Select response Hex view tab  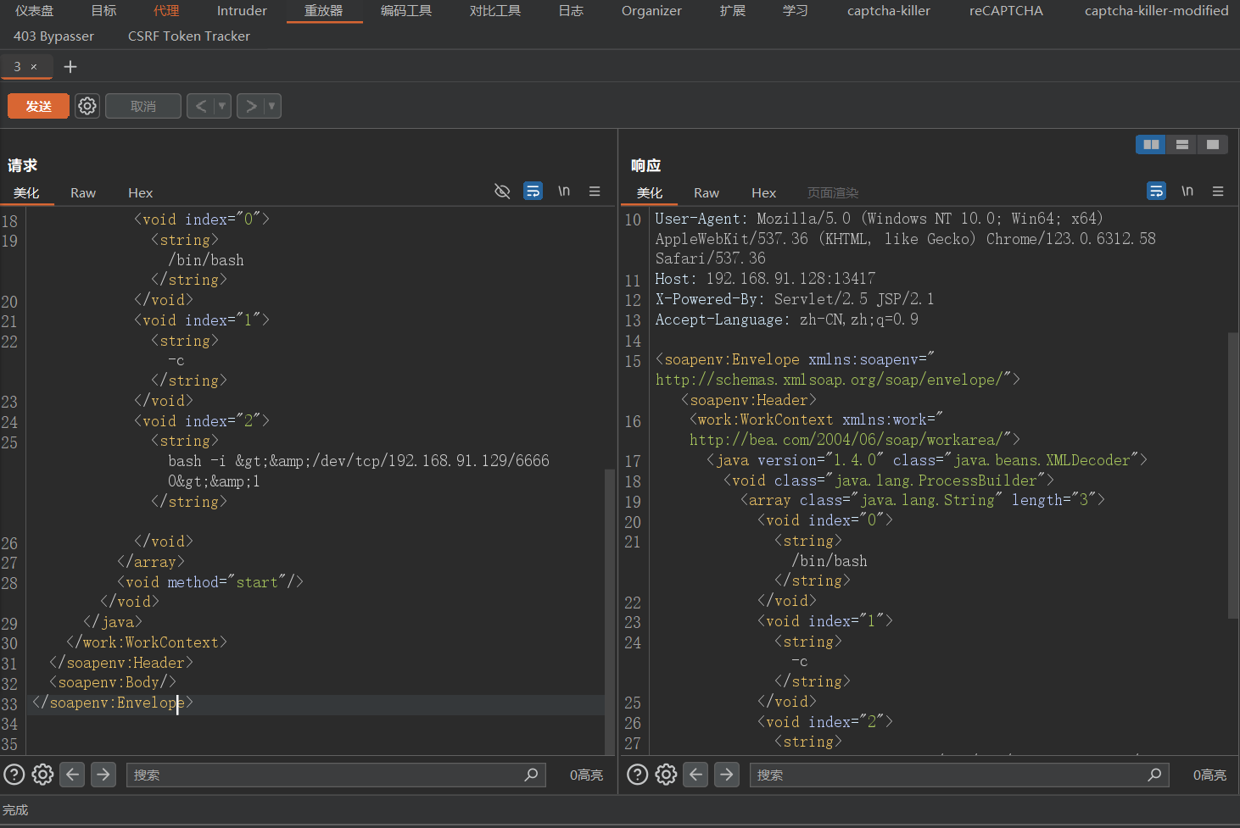click(x=764, y=193)
